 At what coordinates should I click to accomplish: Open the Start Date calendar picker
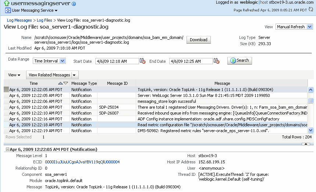142,61
